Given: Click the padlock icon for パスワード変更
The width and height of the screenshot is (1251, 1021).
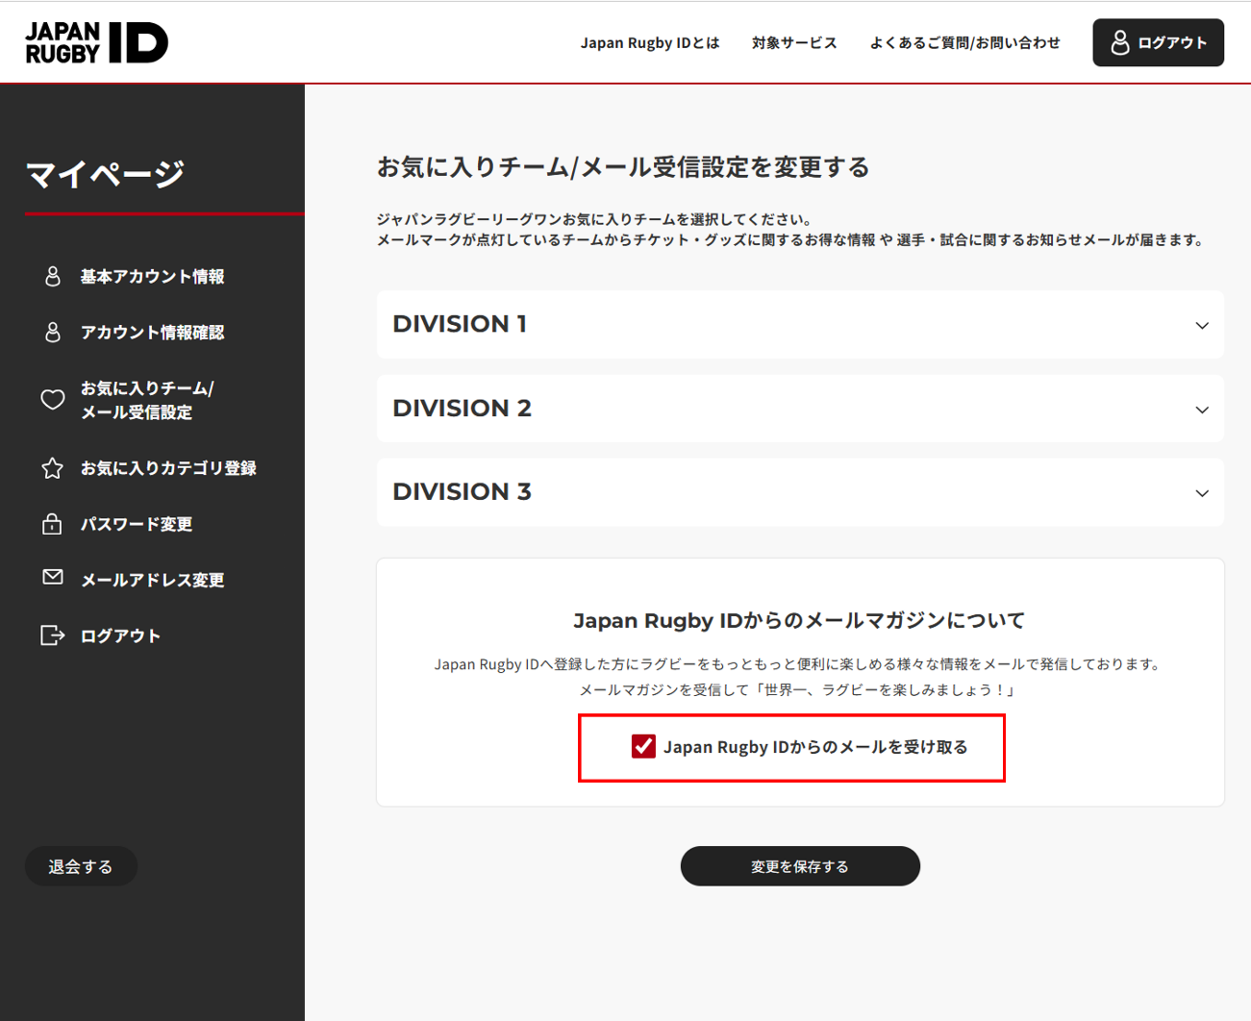Looking at the screenshot, I should click(x=53, y=524).
